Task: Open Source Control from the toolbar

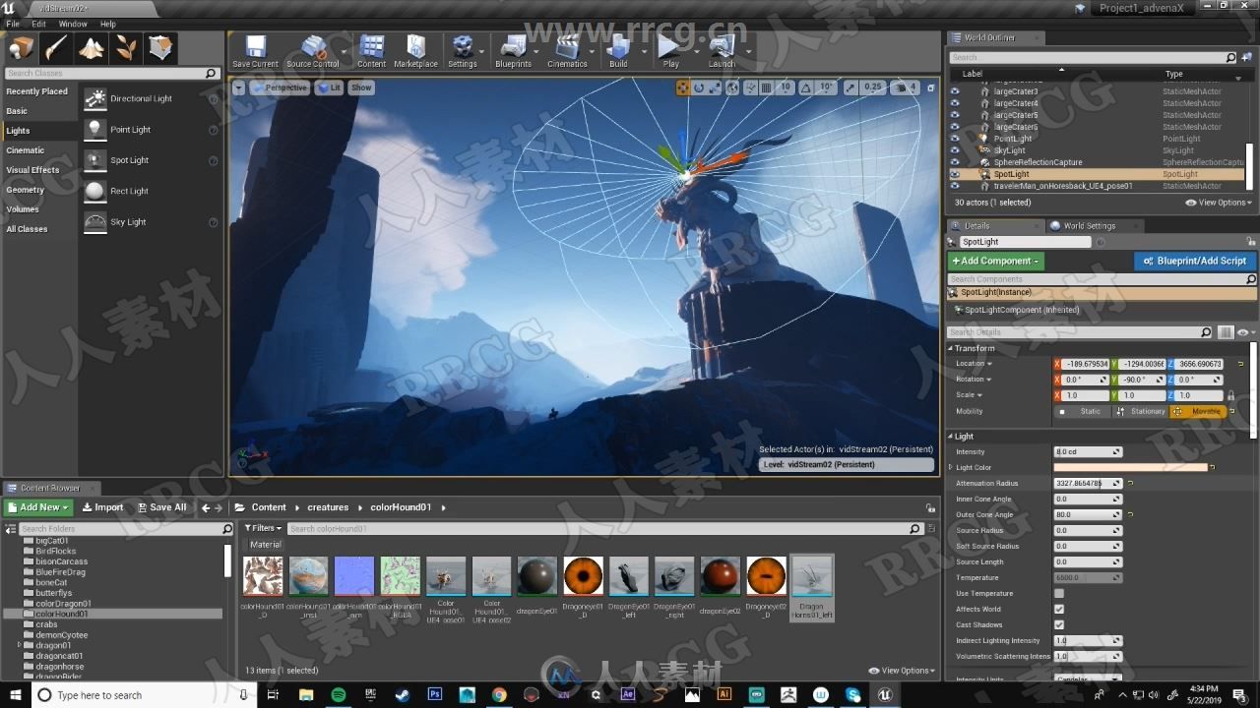Action: (313, 50)
